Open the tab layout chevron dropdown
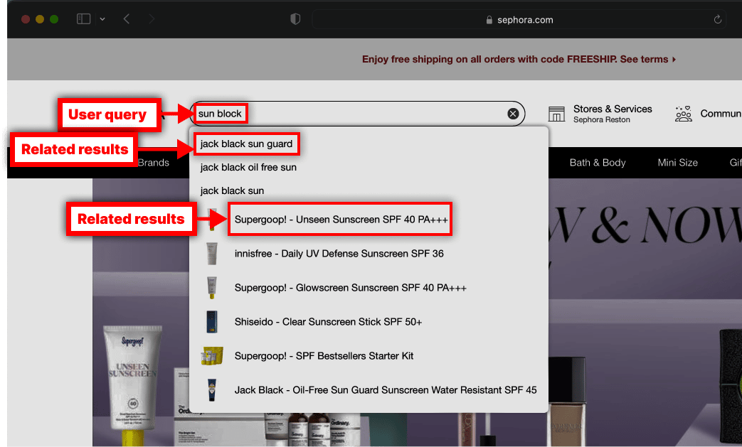742x447 pixels. [x=102, y=19]
